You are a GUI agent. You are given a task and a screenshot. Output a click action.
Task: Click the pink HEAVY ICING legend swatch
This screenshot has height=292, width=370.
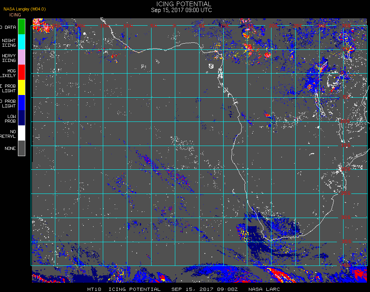[21, 57]
